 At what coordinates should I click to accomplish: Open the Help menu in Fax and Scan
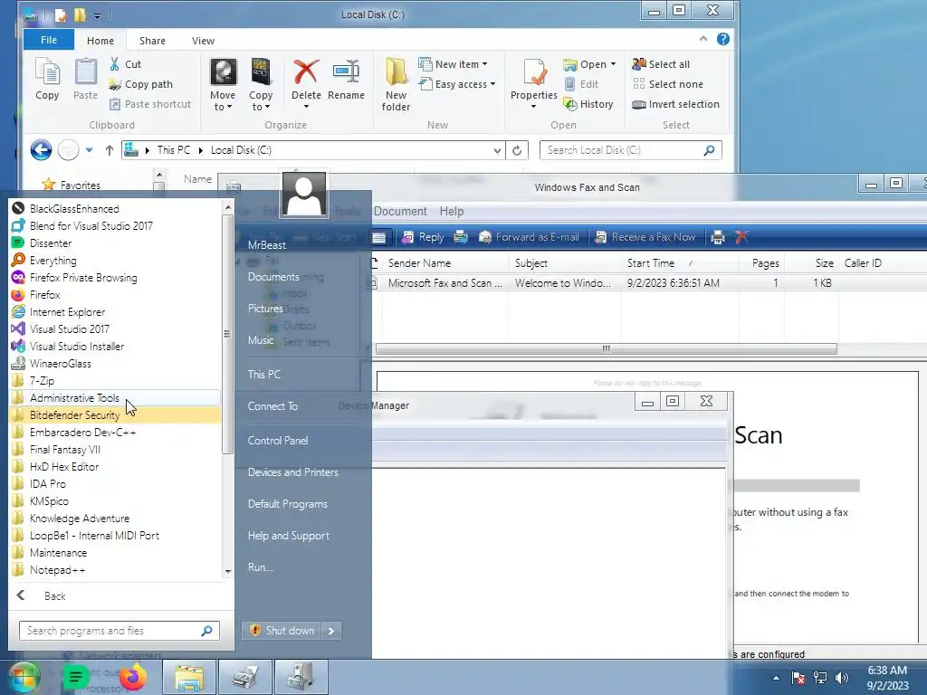(x=451, y=211)
